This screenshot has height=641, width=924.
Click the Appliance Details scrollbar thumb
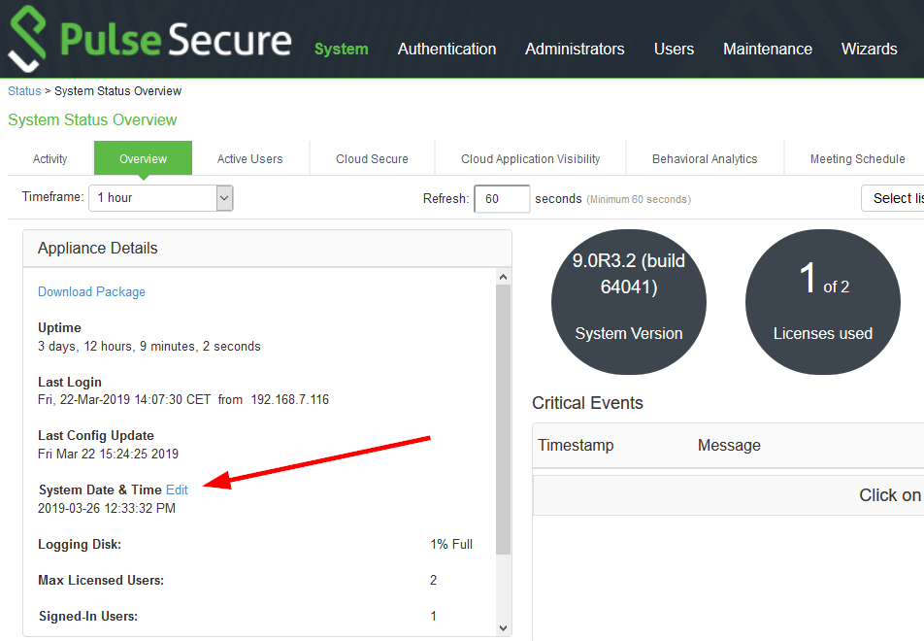click(503, 420)
